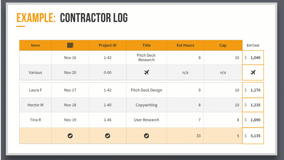284x160 pixels.
Task: Click the Title column header
Action: coord(146,45)
